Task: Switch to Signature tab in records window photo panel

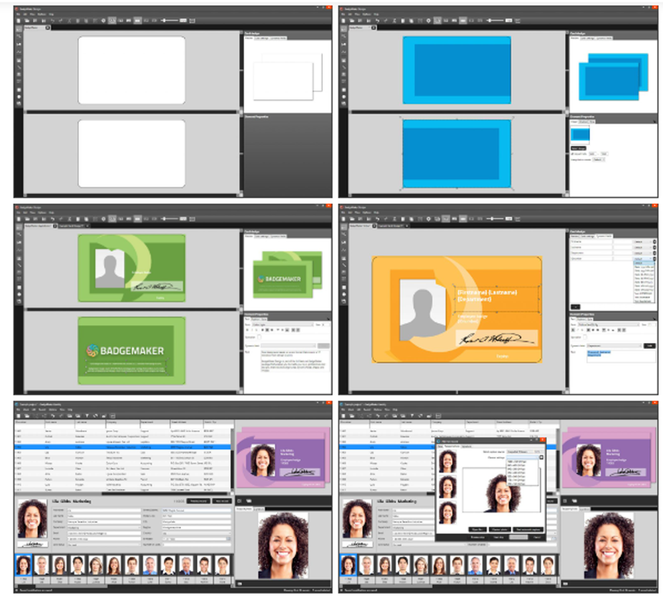Action: (259, 509)
